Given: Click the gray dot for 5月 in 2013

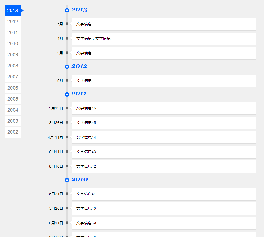Looking at the screenshot, I should point(67,24).
